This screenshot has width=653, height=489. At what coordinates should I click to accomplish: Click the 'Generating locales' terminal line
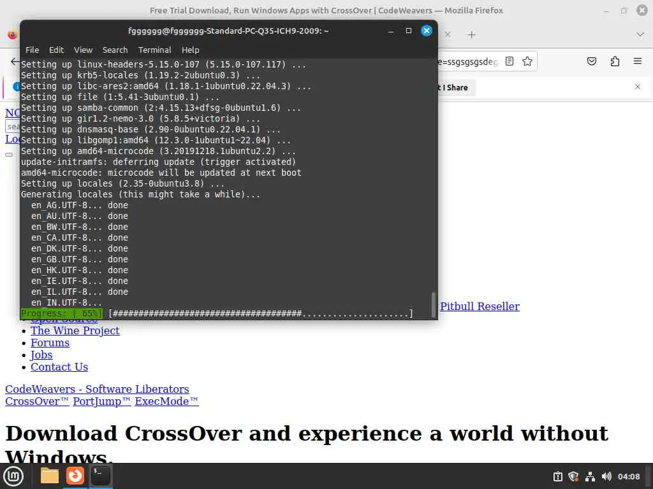pyautogui.click(x=140, y=195)
